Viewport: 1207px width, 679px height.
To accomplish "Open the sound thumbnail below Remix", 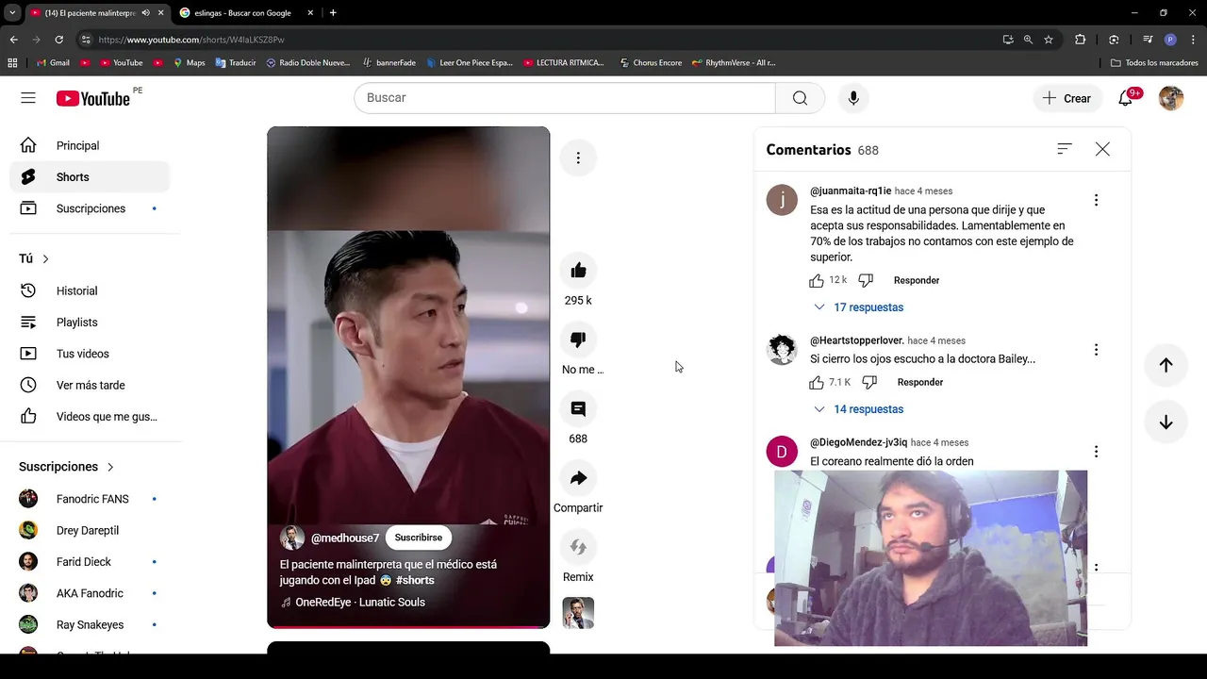I will [578, 613].
